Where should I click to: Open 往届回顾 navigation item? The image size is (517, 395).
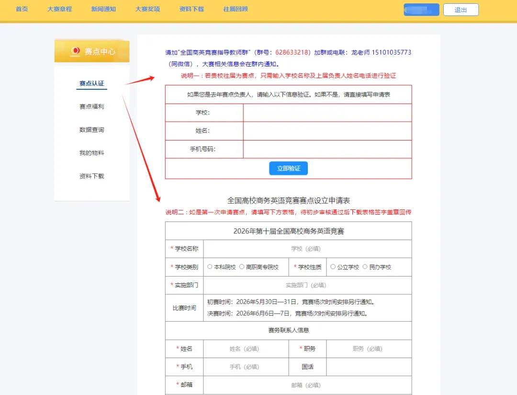click(236, 9)
